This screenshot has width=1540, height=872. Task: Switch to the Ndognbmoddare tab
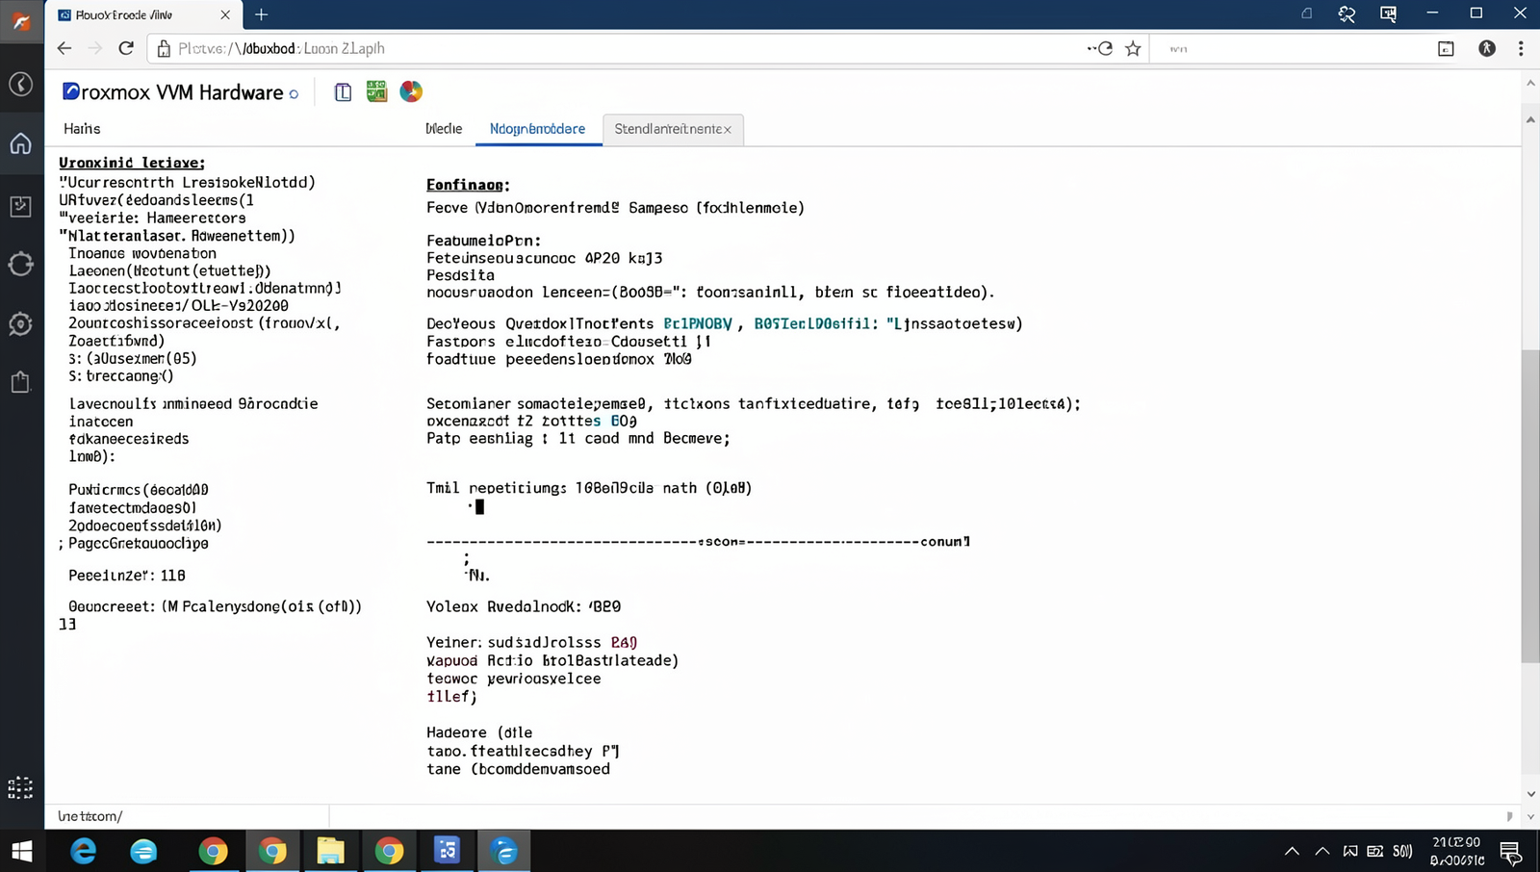537,129
